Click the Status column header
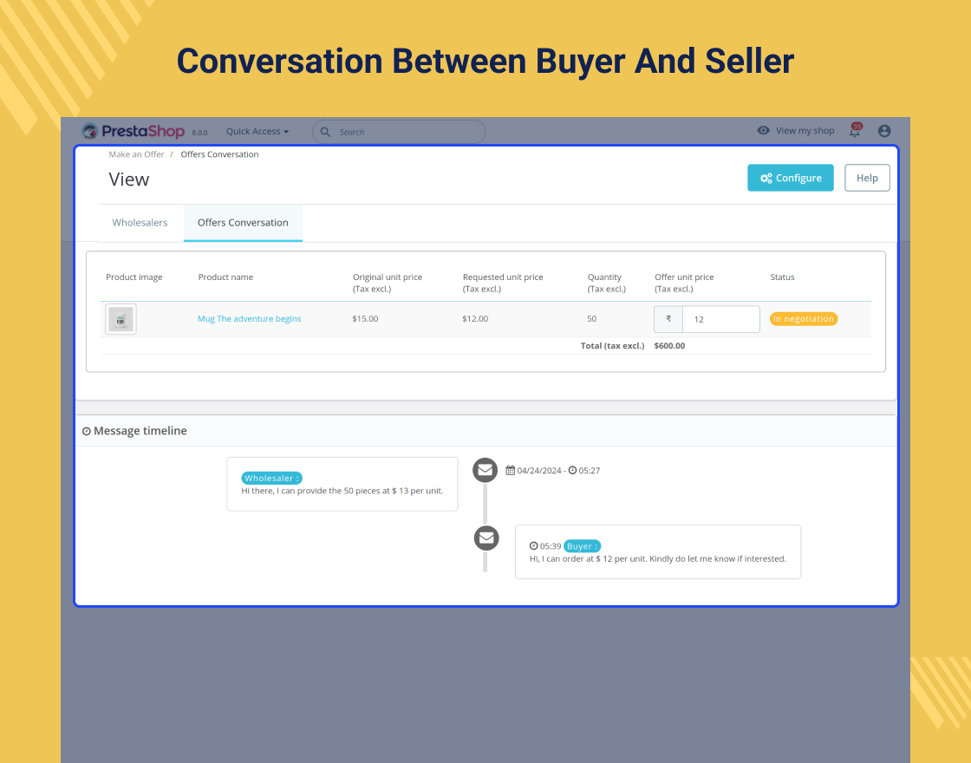 click(x=782, y=277)
